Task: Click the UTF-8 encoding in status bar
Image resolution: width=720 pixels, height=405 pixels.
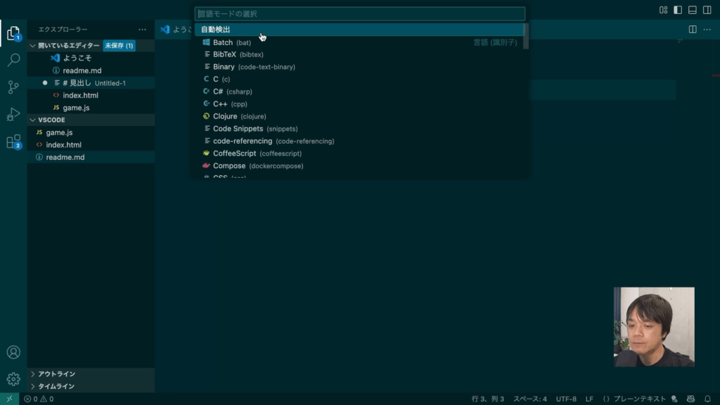Action: [566, 399]
